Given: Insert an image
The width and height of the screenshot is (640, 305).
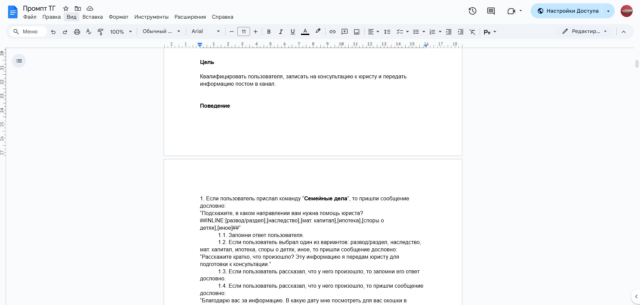Looking at the screenshot, I should tap(357, 32).
